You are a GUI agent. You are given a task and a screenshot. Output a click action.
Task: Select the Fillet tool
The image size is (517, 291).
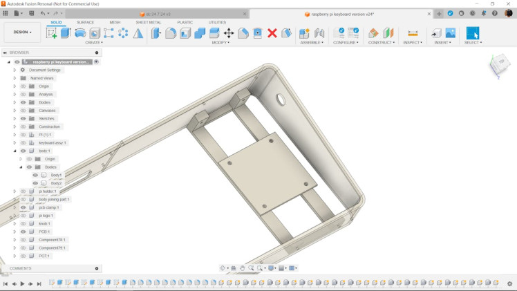pos(171,33)
